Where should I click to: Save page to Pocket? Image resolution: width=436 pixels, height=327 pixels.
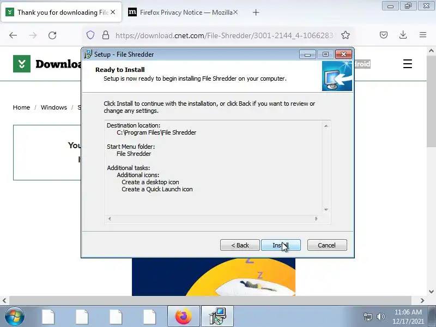[x=384, y=35]
